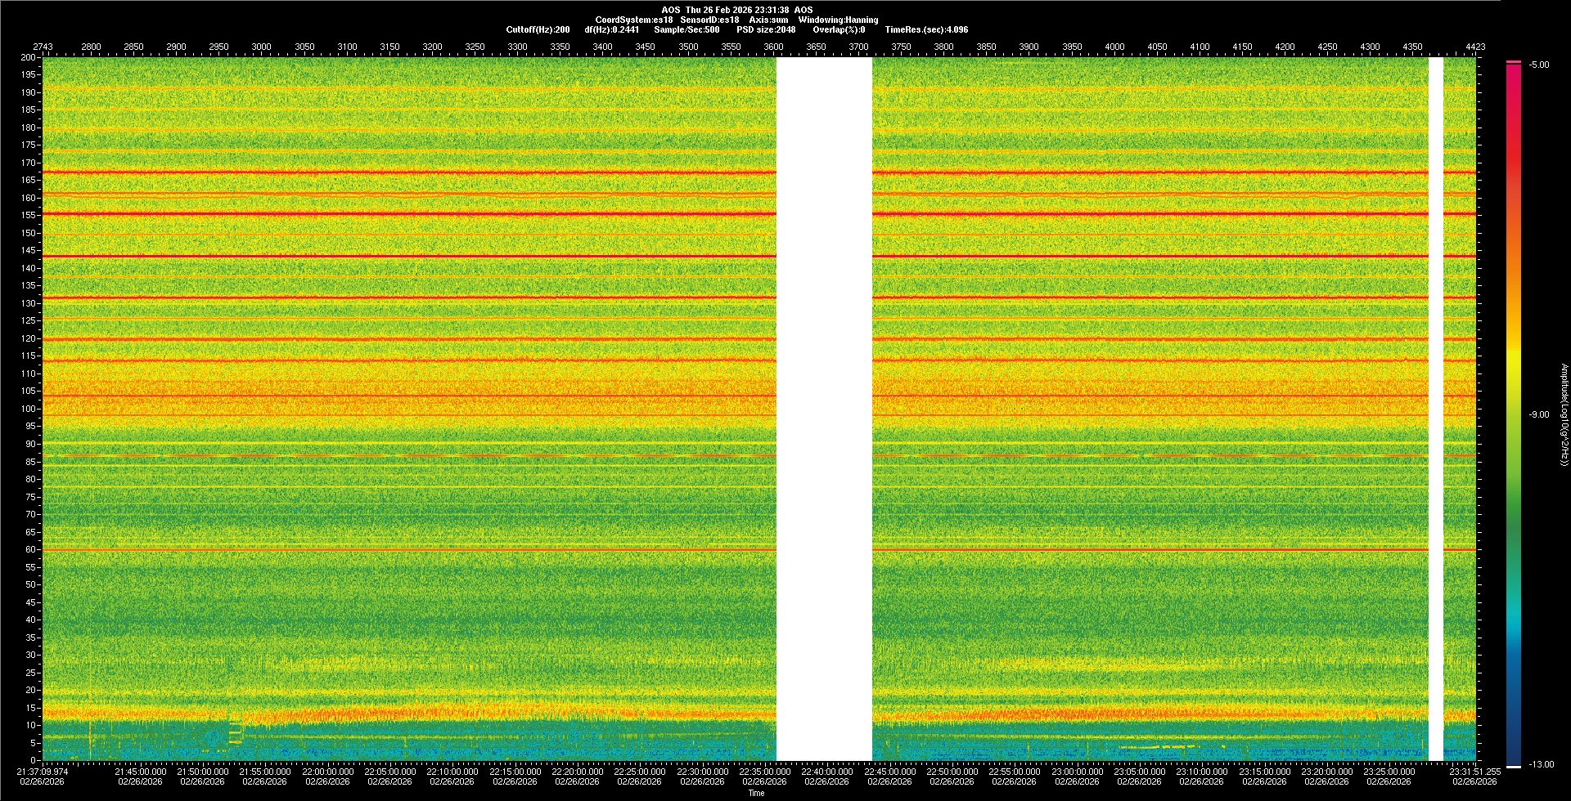1571x801 pixels.
Task: Click the df(Hz):0.2441 header text
Action: 611,29
